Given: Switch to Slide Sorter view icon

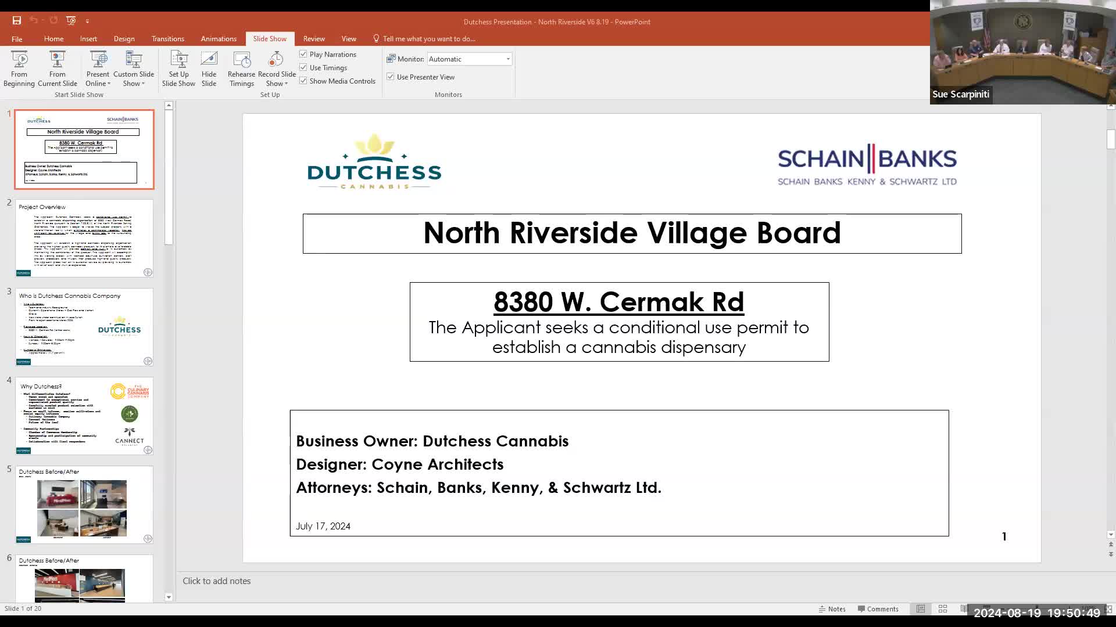Looking at the screenshot, I should tap(943, 609).
